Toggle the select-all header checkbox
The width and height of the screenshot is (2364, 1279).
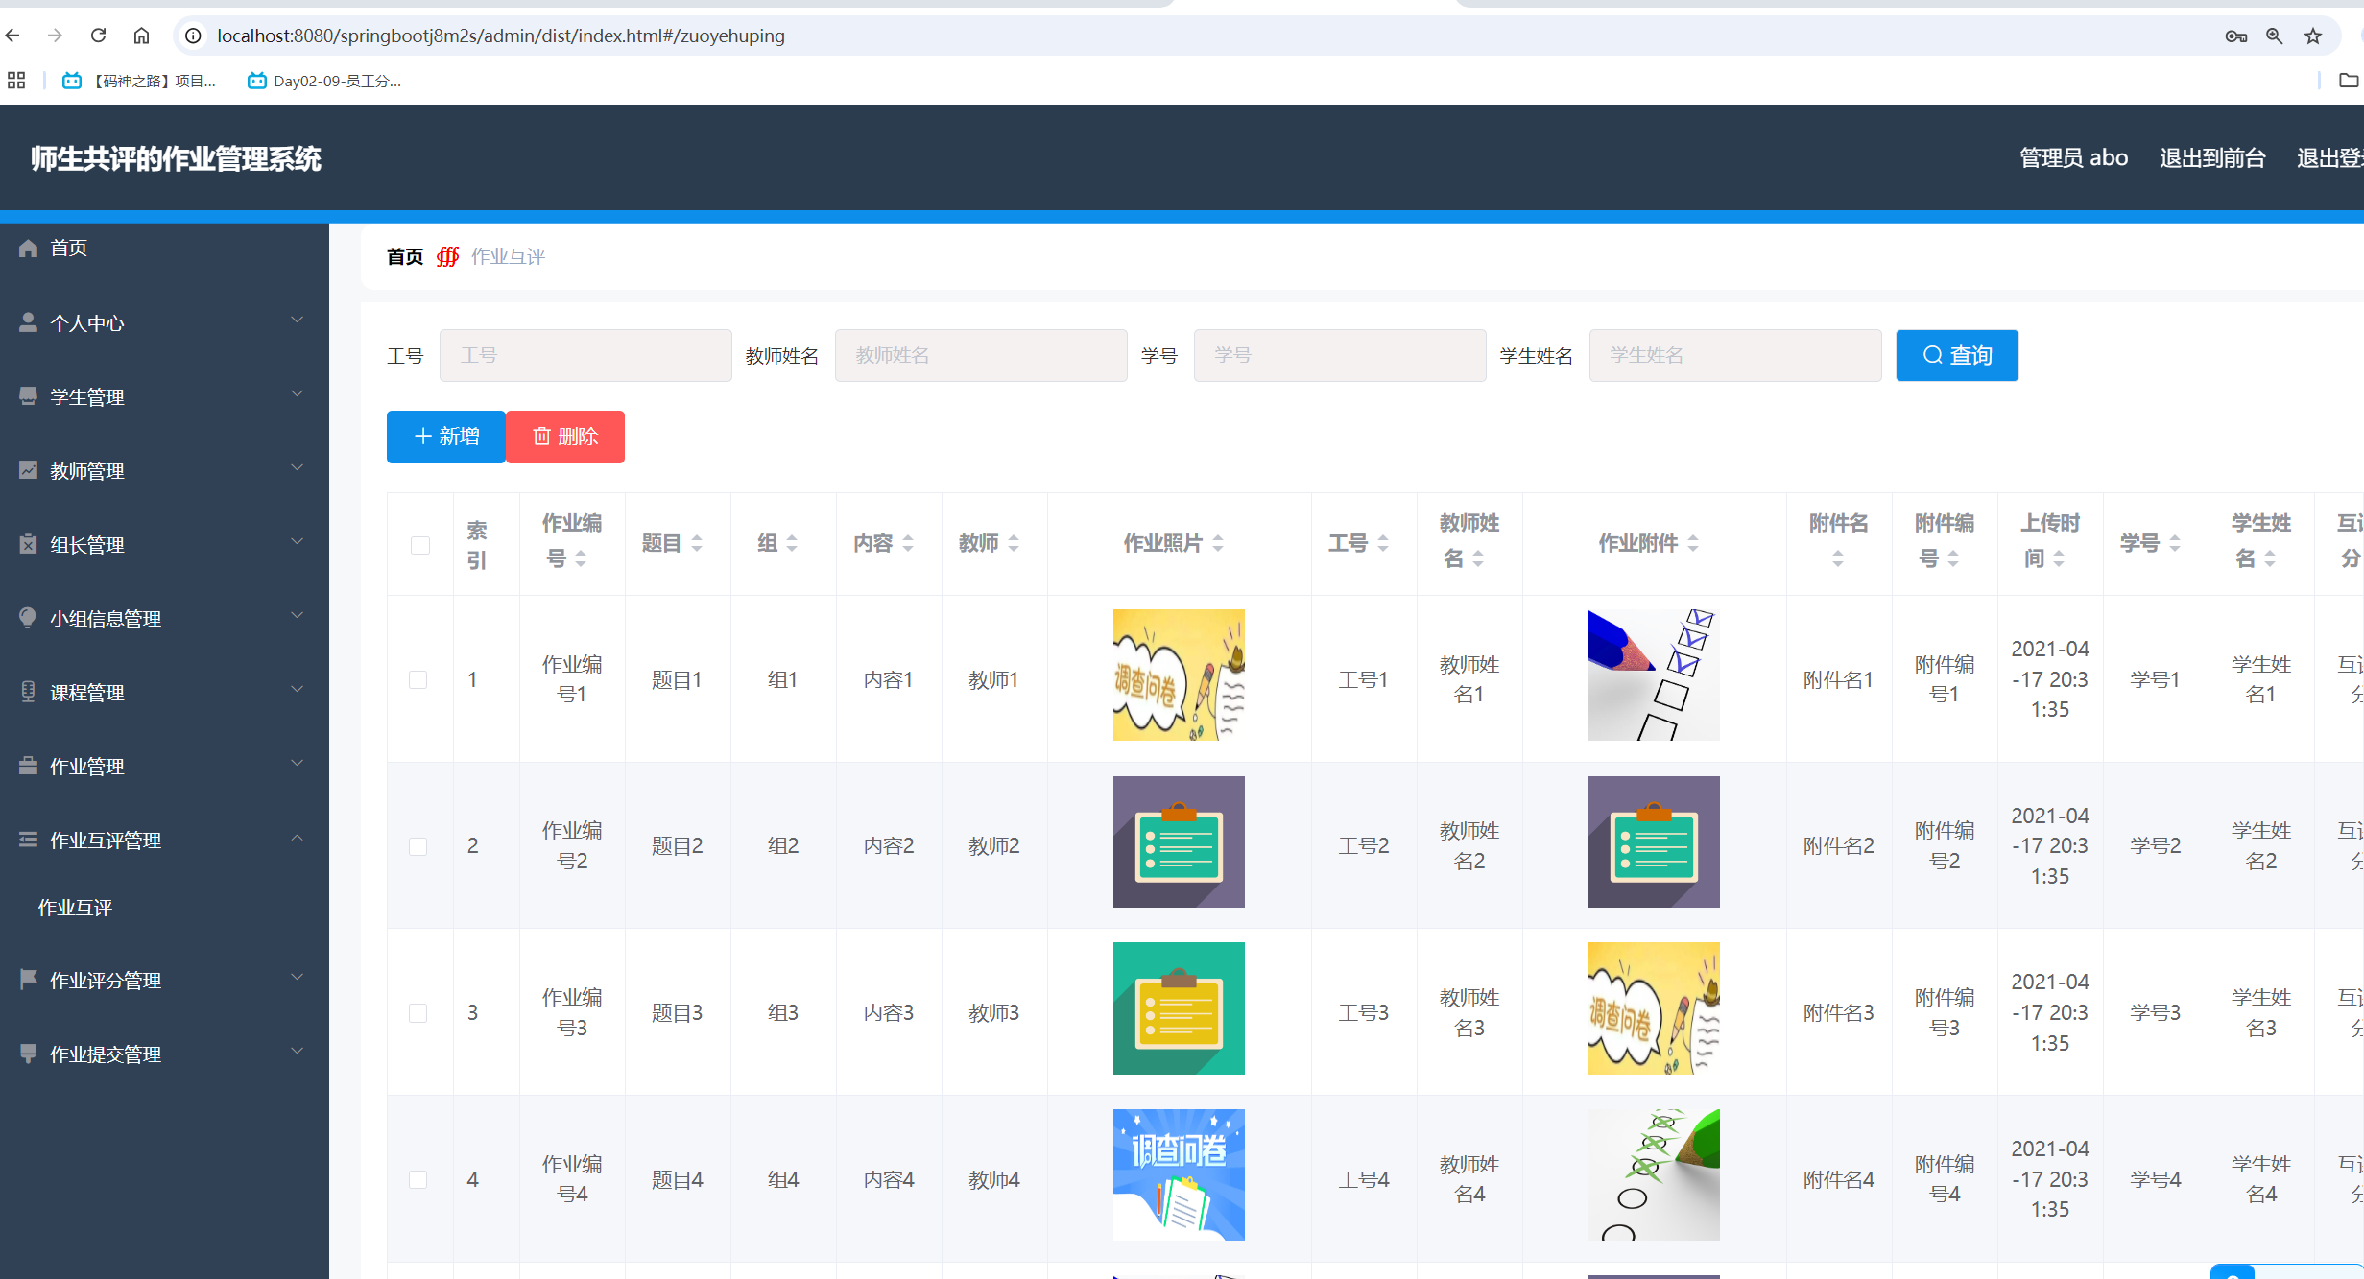[419, 545]
